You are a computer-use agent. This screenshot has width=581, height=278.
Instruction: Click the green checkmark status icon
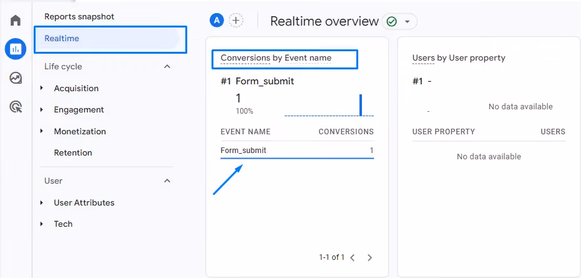click(x=391, y=21)
